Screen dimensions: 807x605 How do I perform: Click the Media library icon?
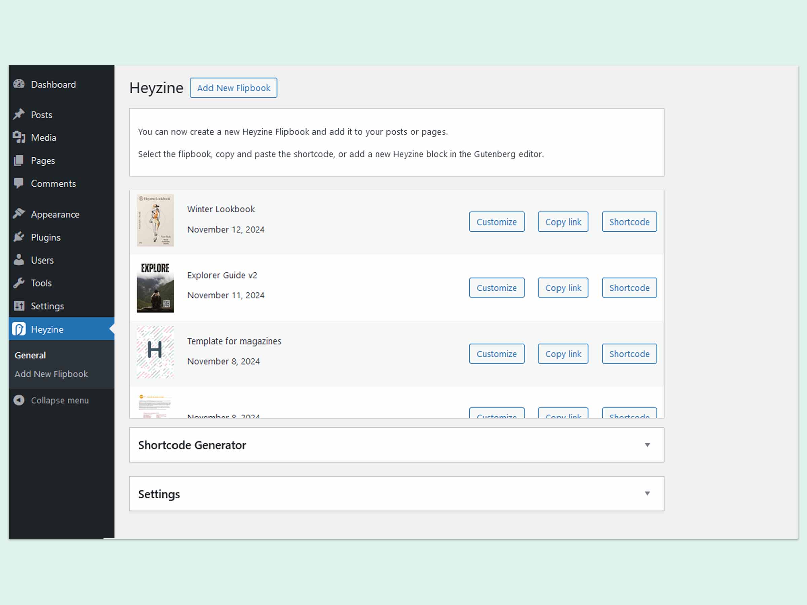pos(19,137)
